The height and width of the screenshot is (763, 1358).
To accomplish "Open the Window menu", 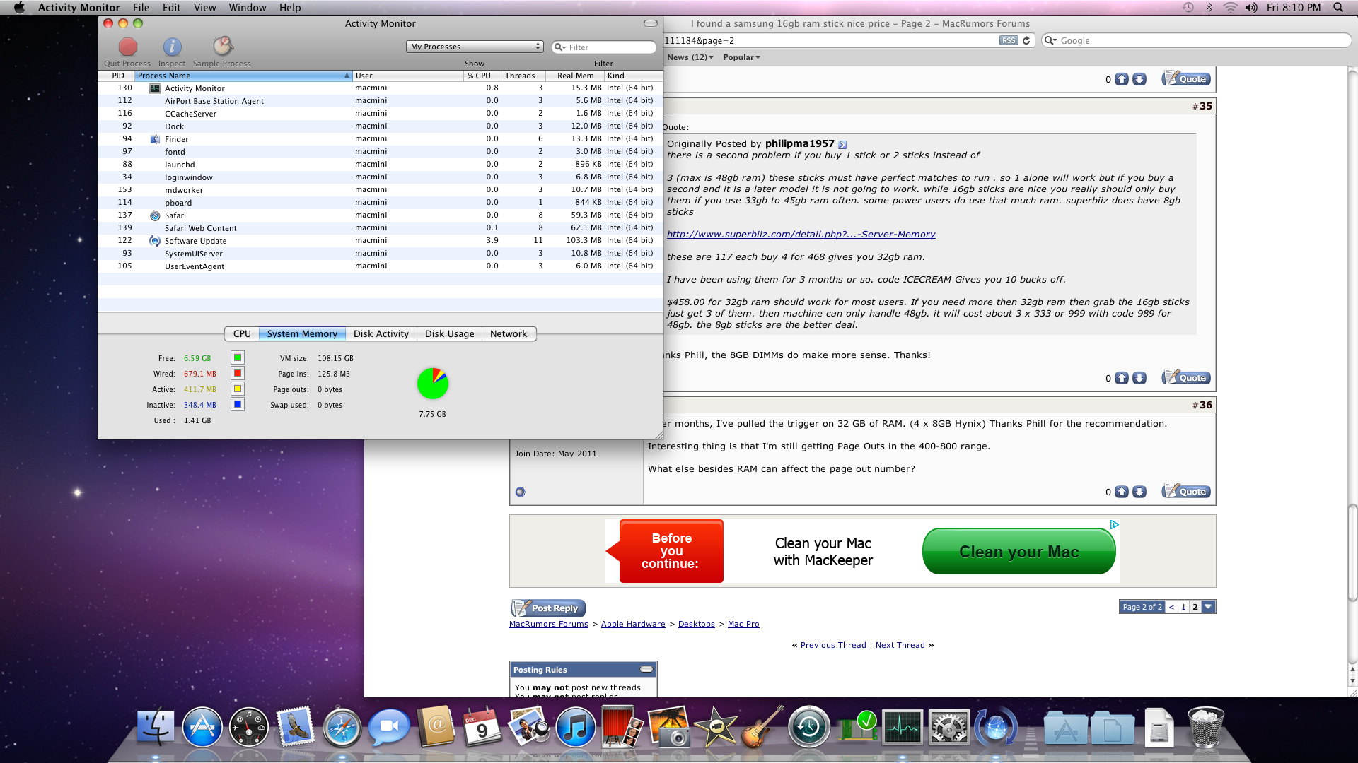I will tap(248, 8).
